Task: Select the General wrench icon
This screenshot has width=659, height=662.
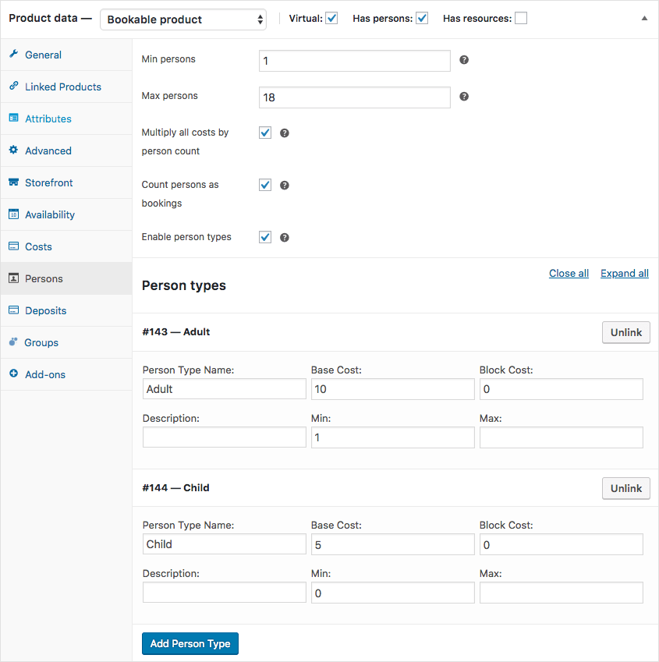Action: click(x=14, y=55)
